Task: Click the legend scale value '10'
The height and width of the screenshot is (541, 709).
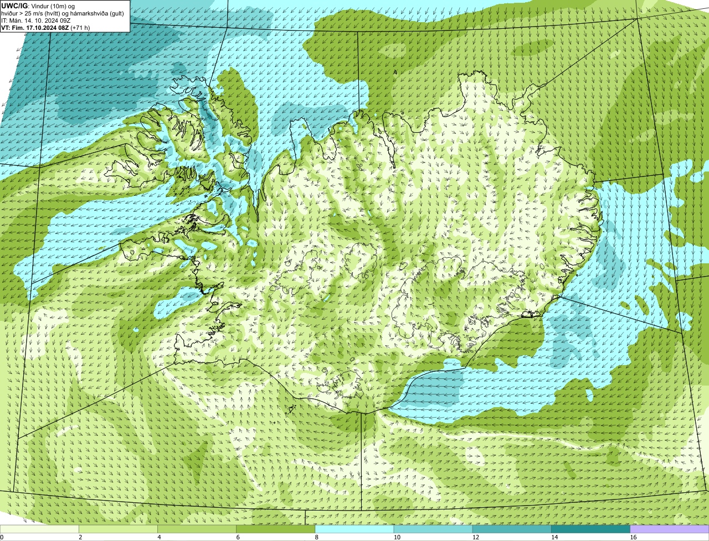Action: tap(397, 537)
